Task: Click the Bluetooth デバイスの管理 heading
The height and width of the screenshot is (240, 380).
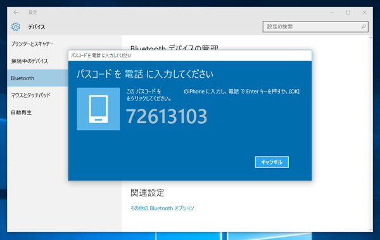Action: 175,47
